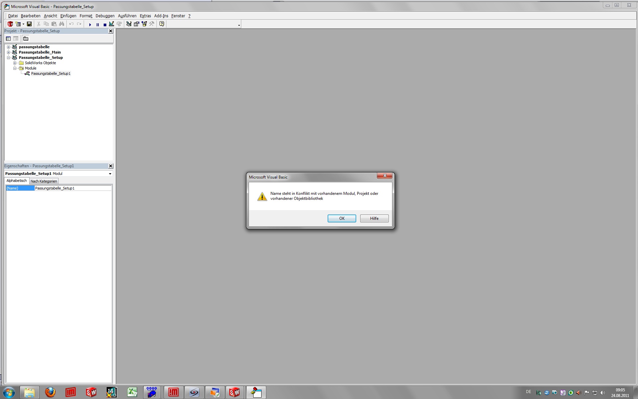The width and height of the screenshot is (638, 399).
Task: Click the Undo arrow icon
Action: 71,24
